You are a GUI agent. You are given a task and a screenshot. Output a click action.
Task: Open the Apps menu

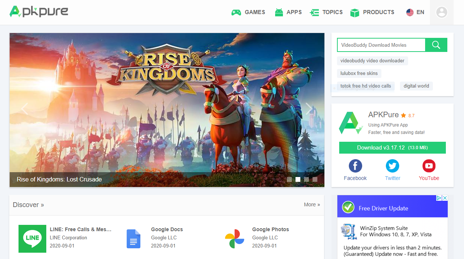(288, 12)
